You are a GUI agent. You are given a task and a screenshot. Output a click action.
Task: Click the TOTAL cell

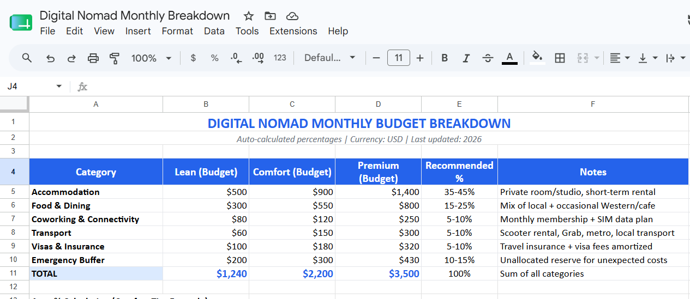[96, 273]
